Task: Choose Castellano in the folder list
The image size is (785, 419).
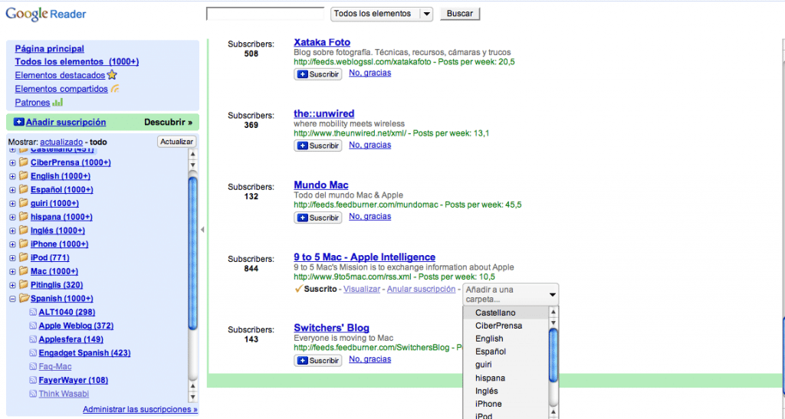Action: click(x=506, y=313)
